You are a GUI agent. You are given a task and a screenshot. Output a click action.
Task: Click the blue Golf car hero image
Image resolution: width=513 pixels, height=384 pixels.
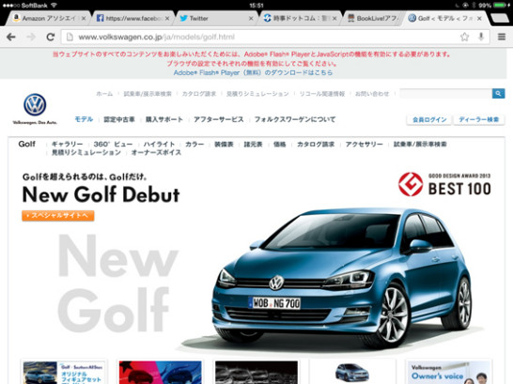(x=342, y=278)
